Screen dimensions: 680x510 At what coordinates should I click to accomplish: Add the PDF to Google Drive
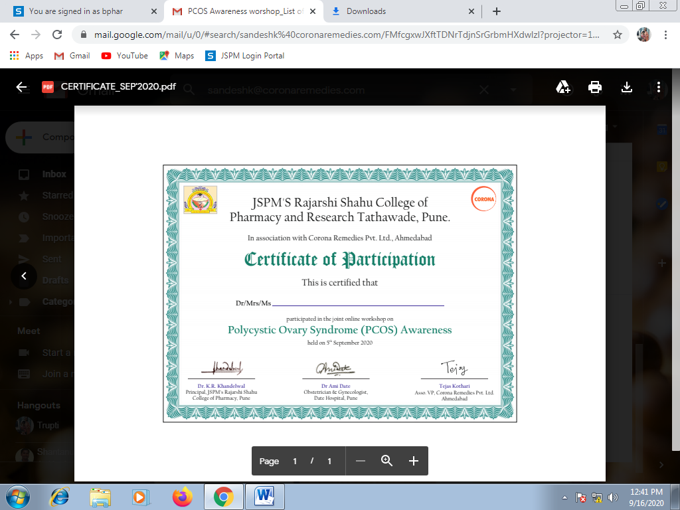click(563, 87)
